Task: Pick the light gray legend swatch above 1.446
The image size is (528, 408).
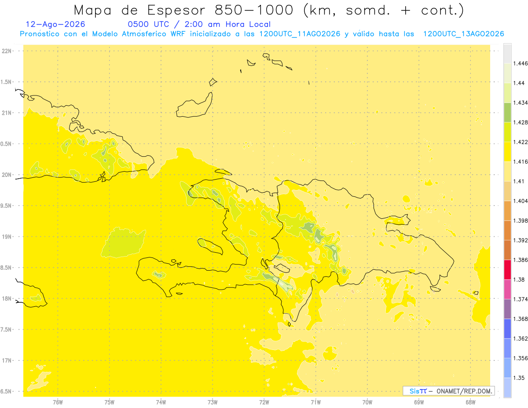Action: pyautogui.click(x=507, y=53)
